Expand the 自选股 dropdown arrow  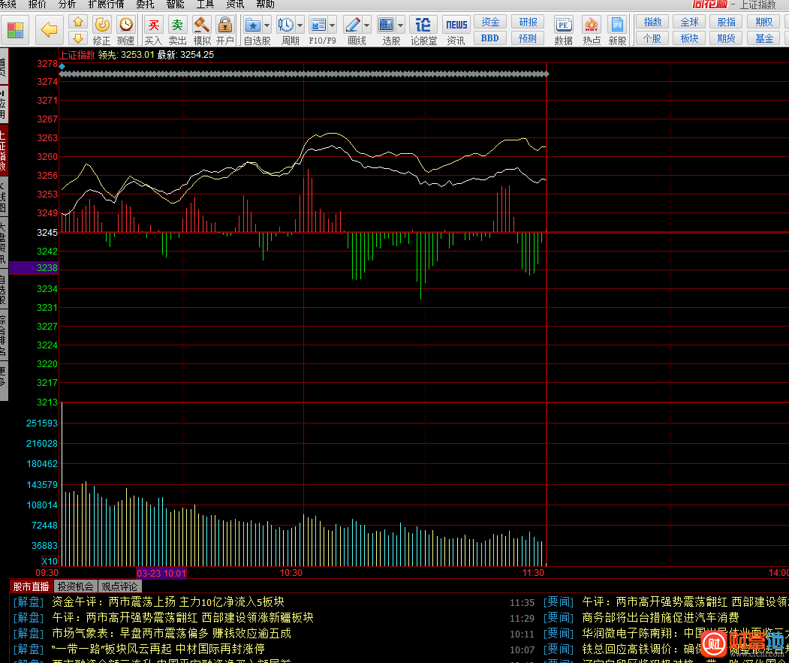[267, 25]
